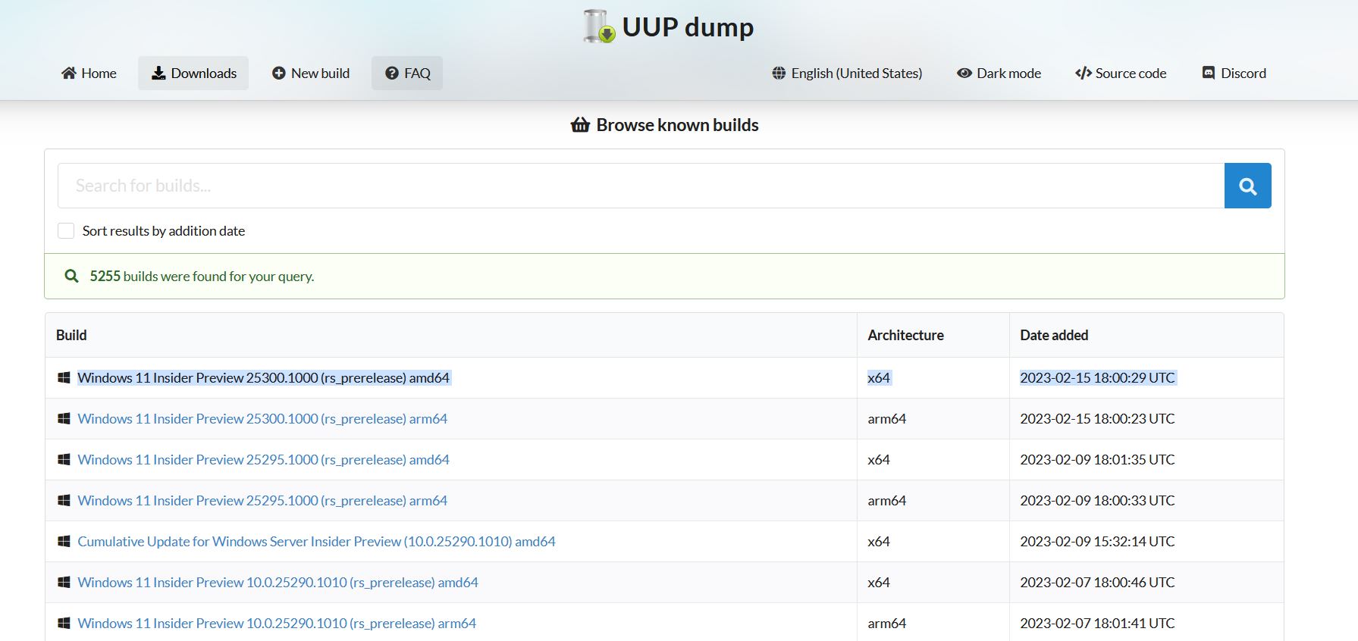Select date 2023-02-09 15:32:14 UTC

pos(1097,542)
